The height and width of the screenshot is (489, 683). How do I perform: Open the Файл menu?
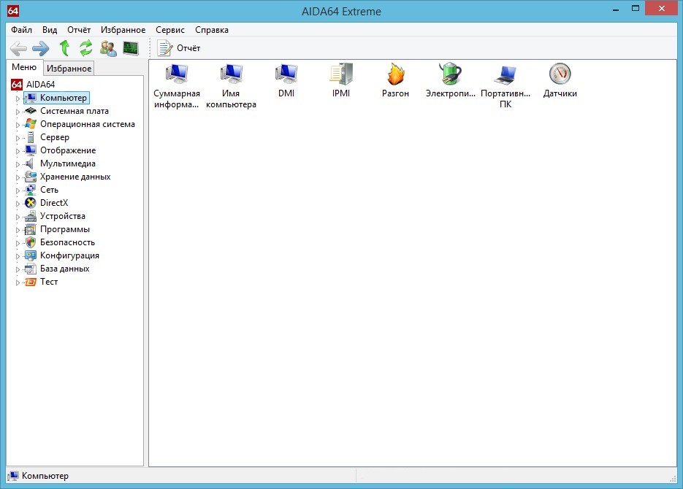click(21, 30)
